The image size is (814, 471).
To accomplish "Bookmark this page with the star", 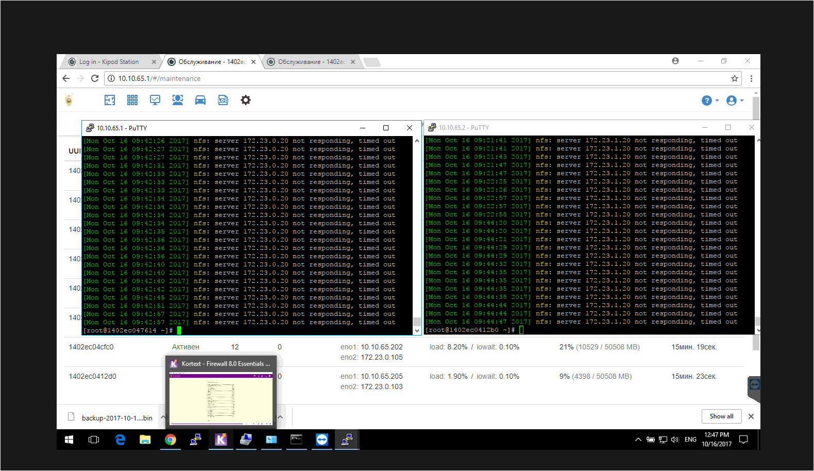I will [x=735, y=78].
